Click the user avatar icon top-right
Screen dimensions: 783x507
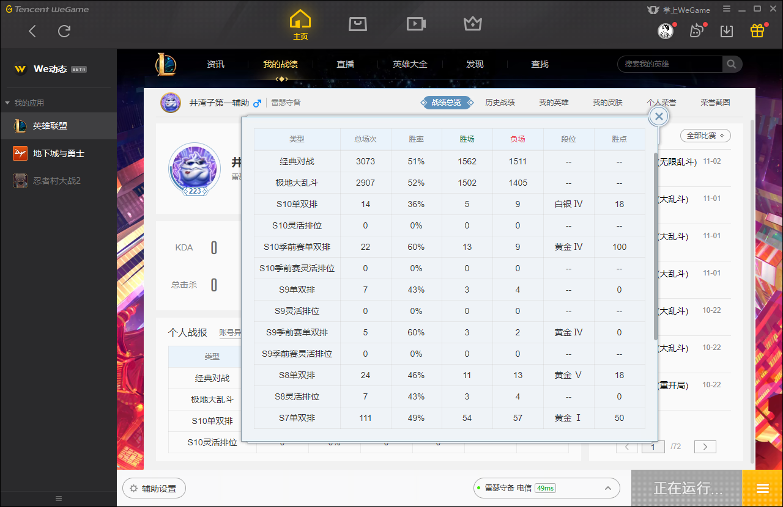664,31
